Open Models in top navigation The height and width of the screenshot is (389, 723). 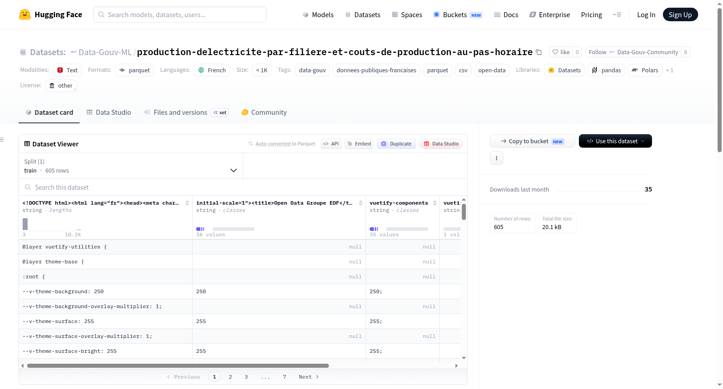(318, 14)
